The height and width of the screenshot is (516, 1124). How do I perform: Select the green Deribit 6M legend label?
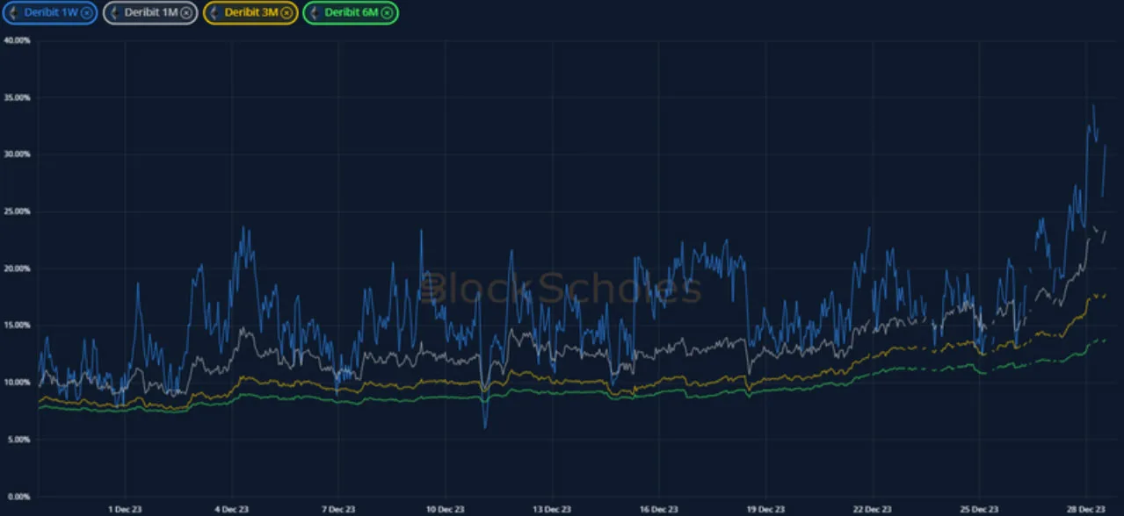(x=352, y=12)
